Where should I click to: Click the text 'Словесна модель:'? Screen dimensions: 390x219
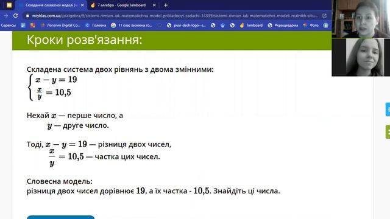point(60,181)
